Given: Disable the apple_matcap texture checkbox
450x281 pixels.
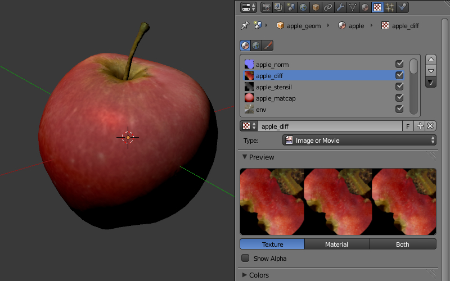Looking at the screenshot, I should click(399, 97).
